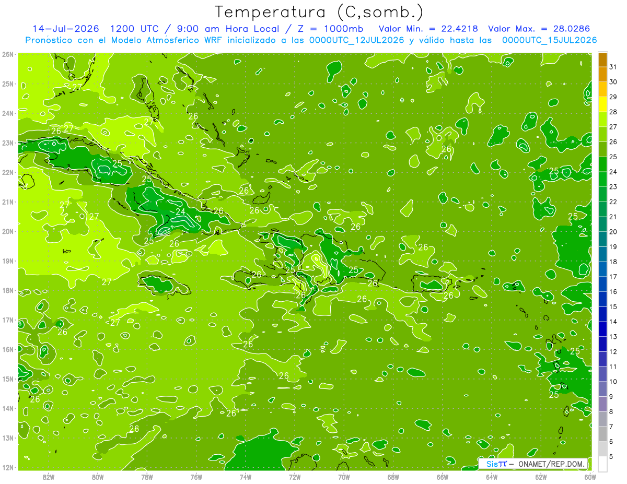Click the yellow-green swatch between legend values 27 and 28
The image size is (627, 484).
[x=602, y=120]
